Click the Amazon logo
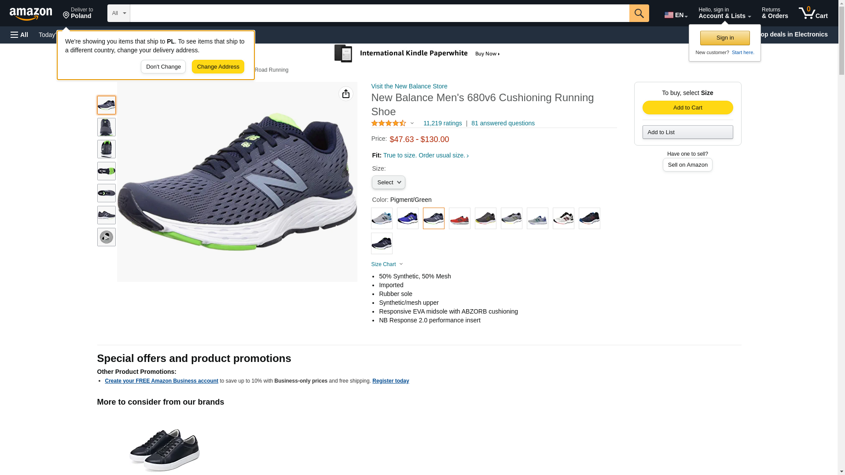The image size is (845, 475). [31, 14]
